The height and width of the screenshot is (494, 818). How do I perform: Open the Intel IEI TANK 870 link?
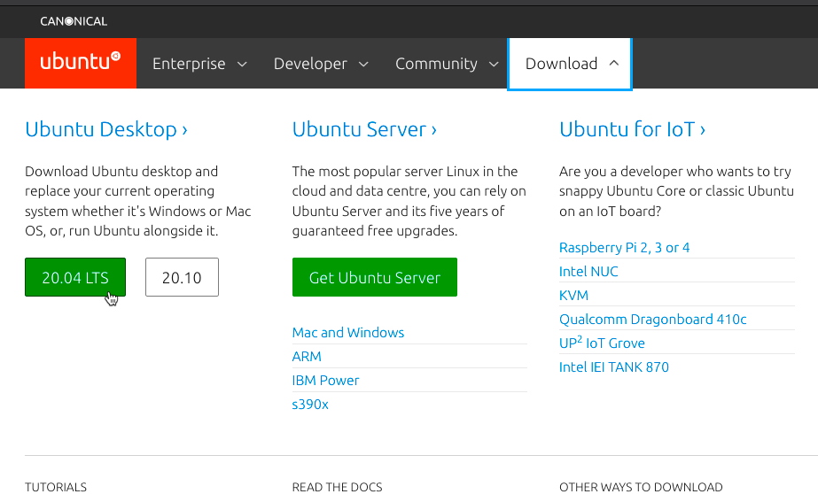pos(614,367)
